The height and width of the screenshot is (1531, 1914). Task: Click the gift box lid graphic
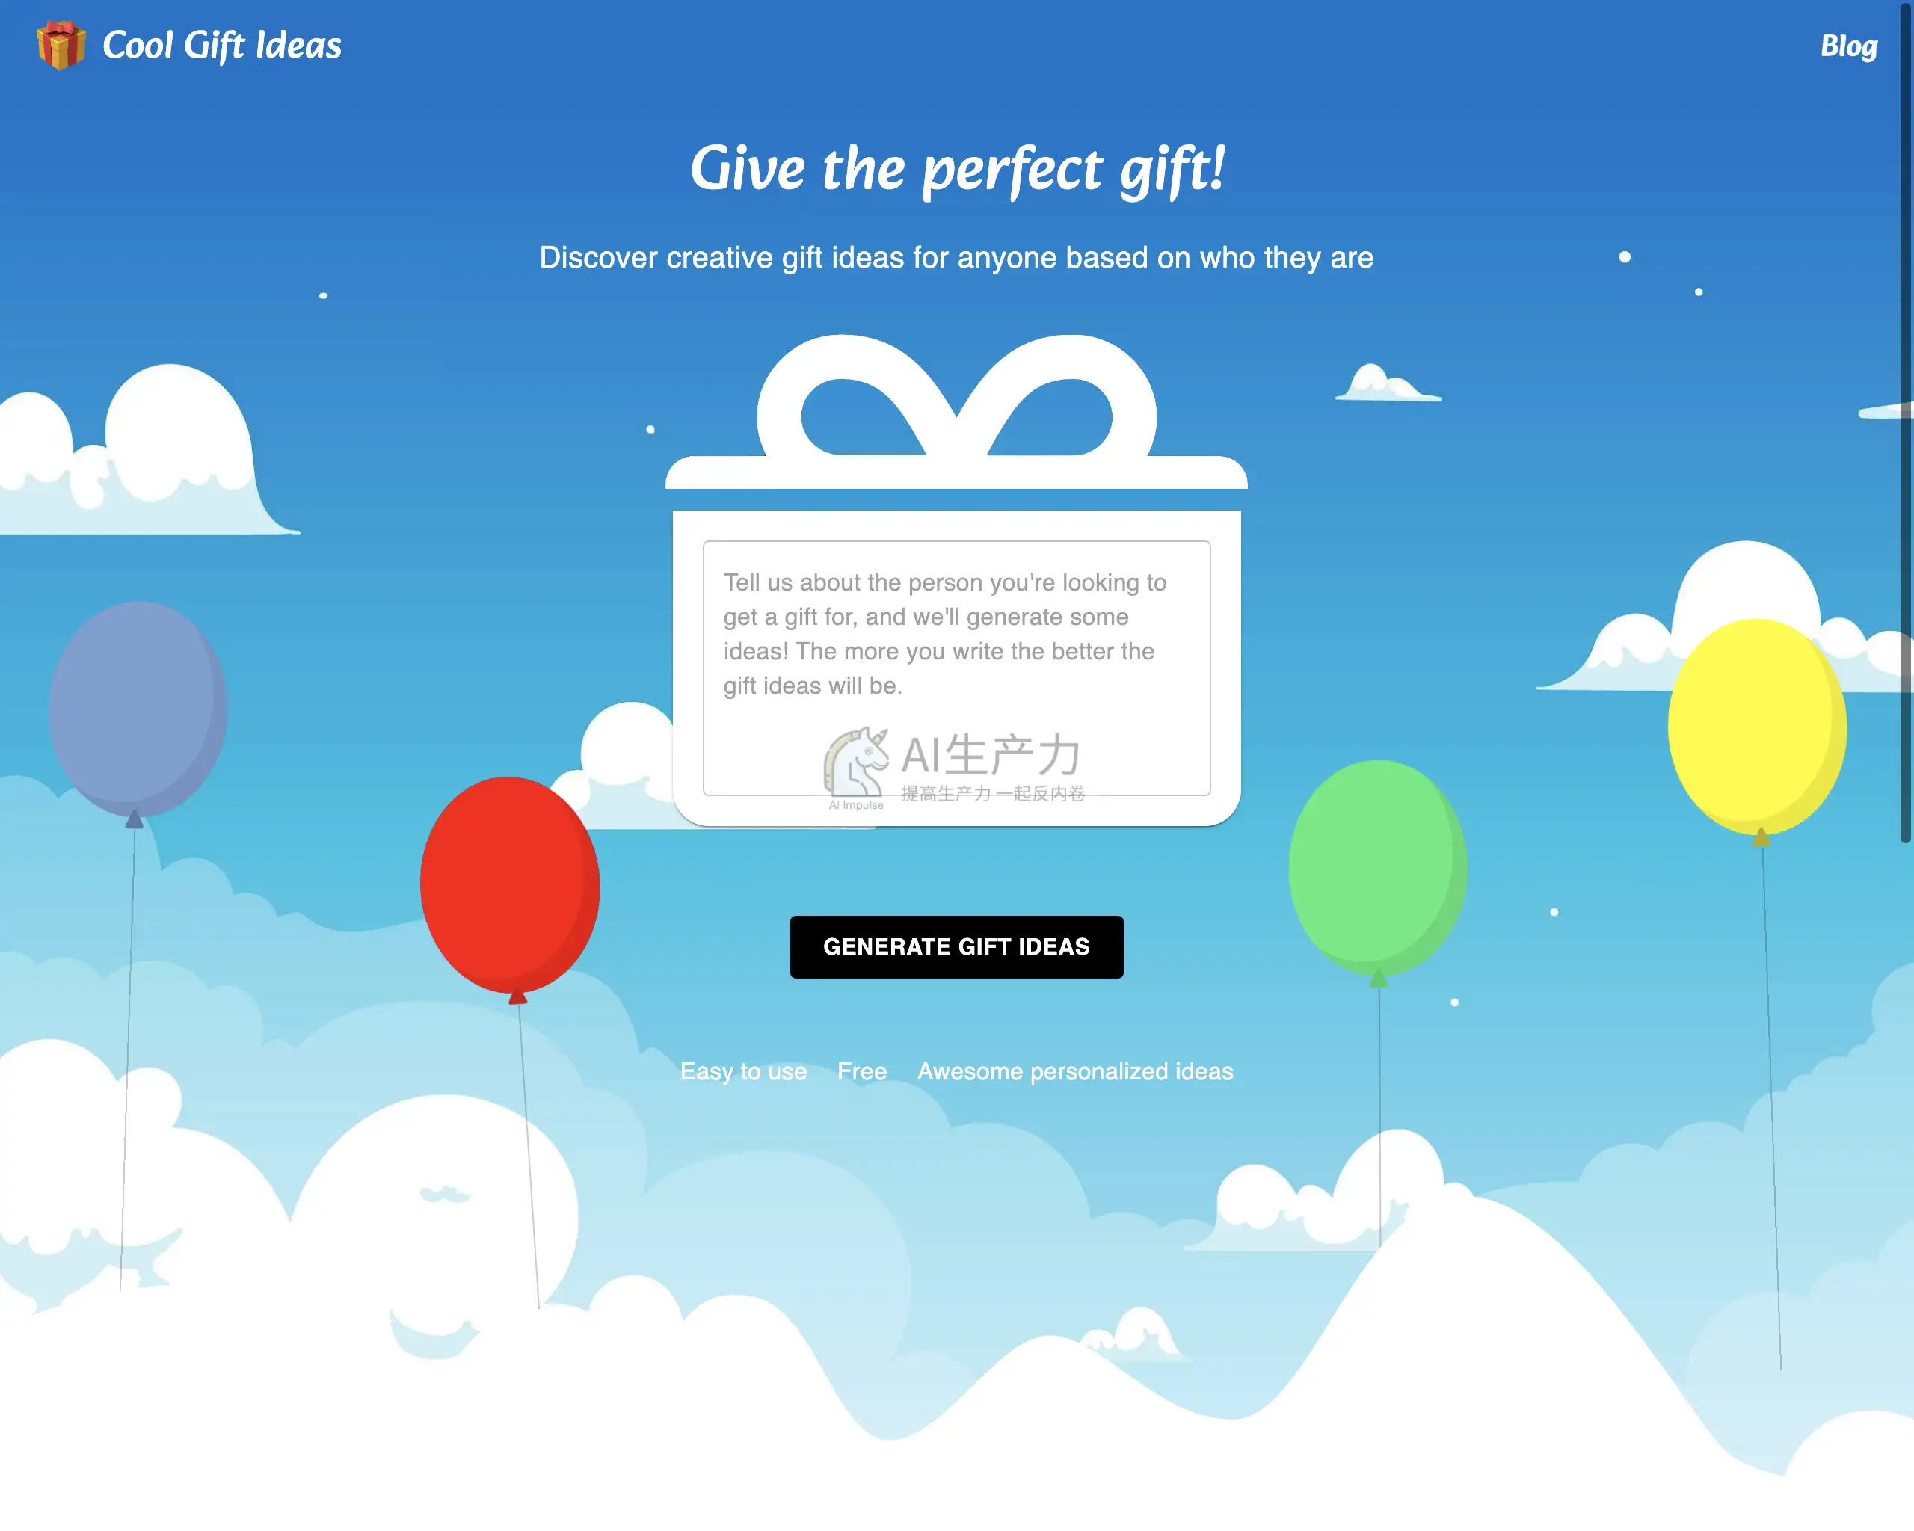[956, 472]
